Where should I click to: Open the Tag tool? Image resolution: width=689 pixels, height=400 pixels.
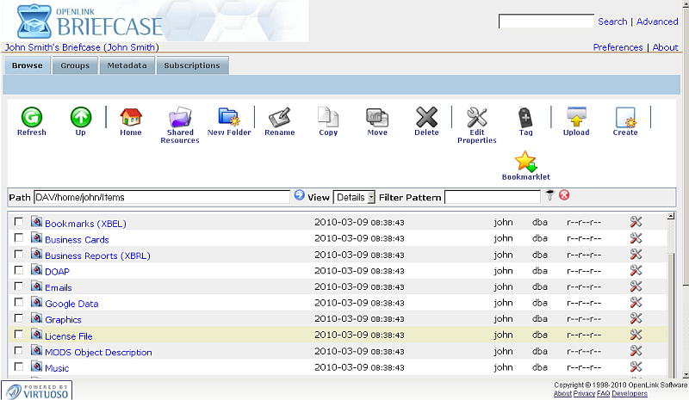525,117
